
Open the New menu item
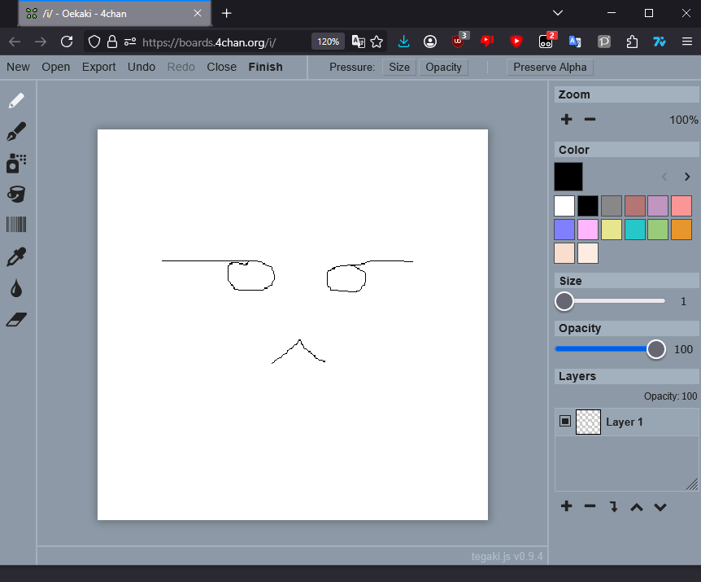[18, 67]
